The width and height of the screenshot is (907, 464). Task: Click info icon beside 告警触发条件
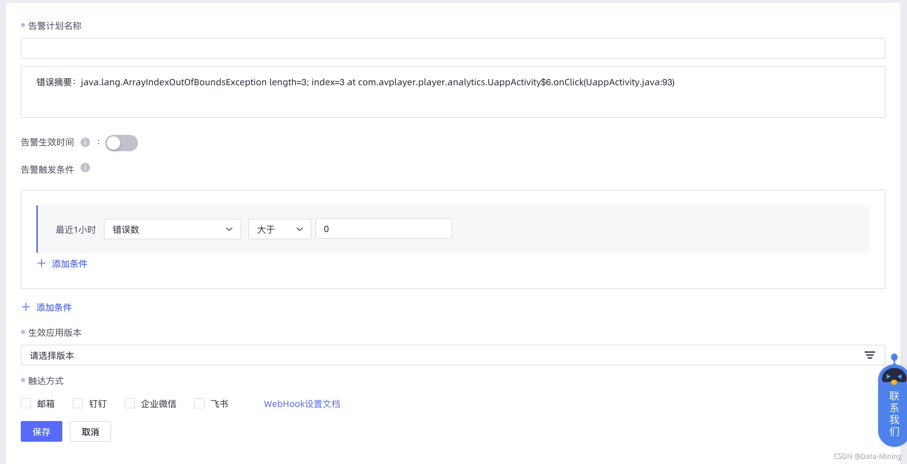[85, 168]
